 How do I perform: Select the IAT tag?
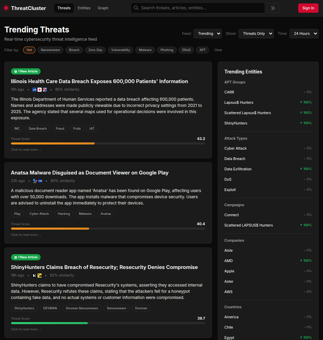(x=92, y=129)
